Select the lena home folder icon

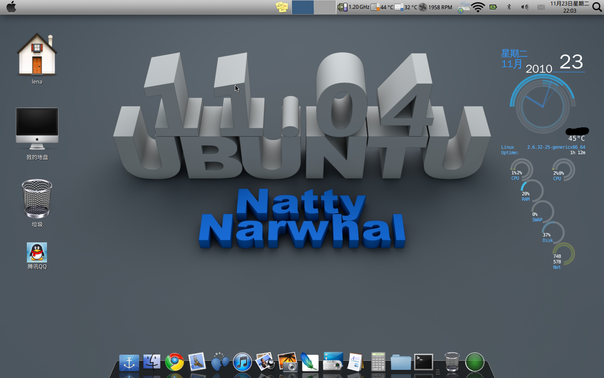[37, 59]
